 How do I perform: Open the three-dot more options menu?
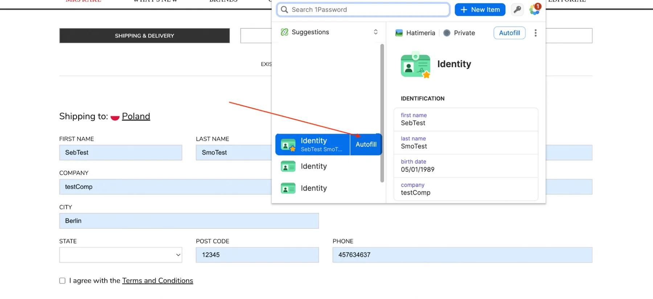tap(535, 33)
